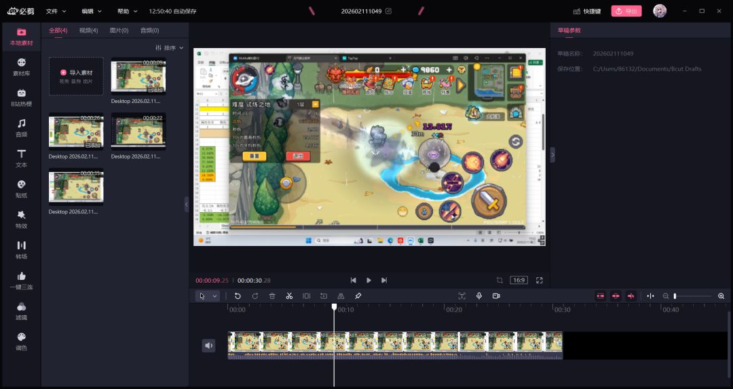Click the 导入素材 import media box
733x389 pixels.
[76, 76]
